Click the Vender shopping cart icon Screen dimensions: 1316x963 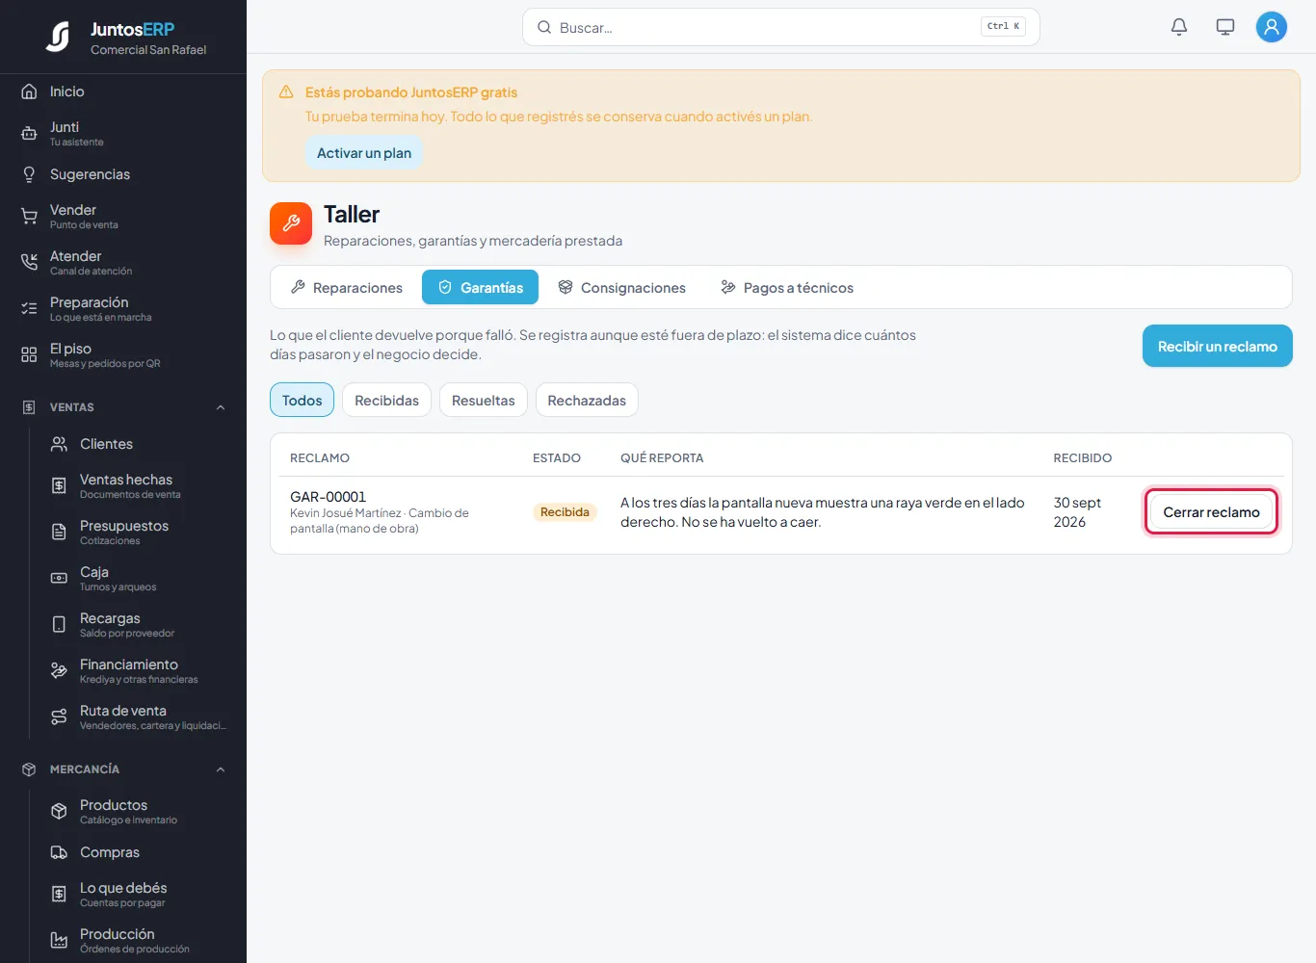[29, 217]
